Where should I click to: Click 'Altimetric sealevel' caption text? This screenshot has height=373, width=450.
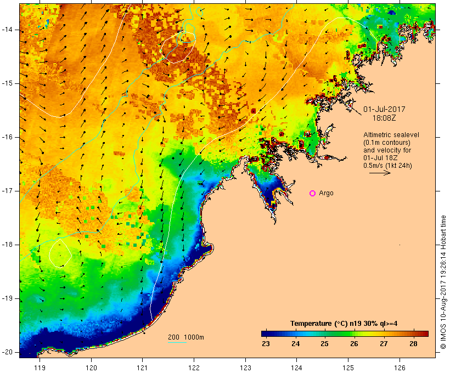coord(391,135)
